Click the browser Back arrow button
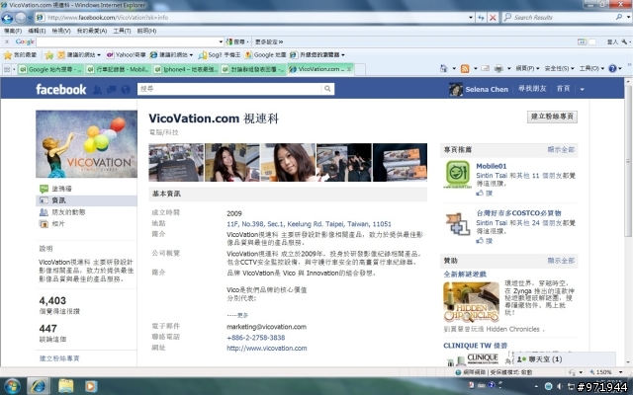The width and height of the screenshot is (633, 395). (7, 18)
